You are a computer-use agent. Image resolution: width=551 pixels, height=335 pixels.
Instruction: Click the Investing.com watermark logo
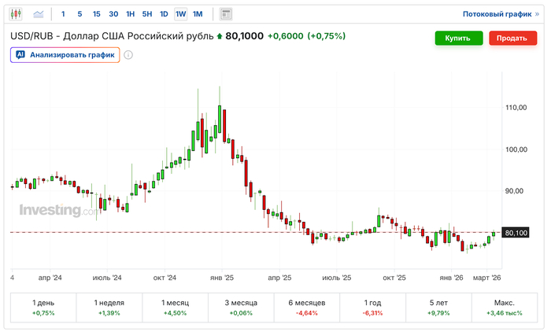pyautogui.click(x=60, y=211)
